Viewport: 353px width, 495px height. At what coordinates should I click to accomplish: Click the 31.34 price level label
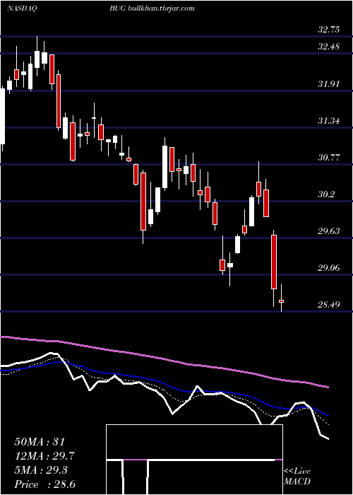tap(329, 121)
